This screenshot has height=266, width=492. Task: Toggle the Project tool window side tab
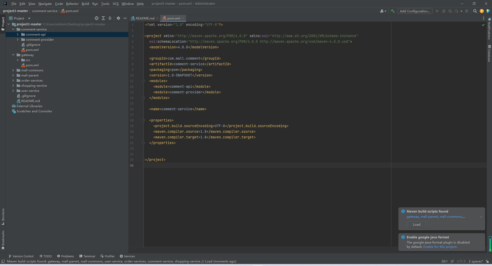pos(3,24)
